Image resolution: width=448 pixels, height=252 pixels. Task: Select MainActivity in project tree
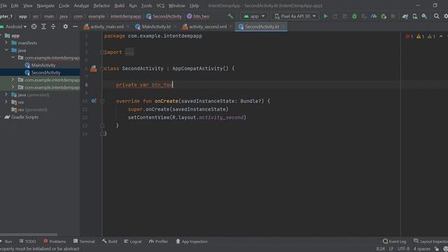point(43,65)
